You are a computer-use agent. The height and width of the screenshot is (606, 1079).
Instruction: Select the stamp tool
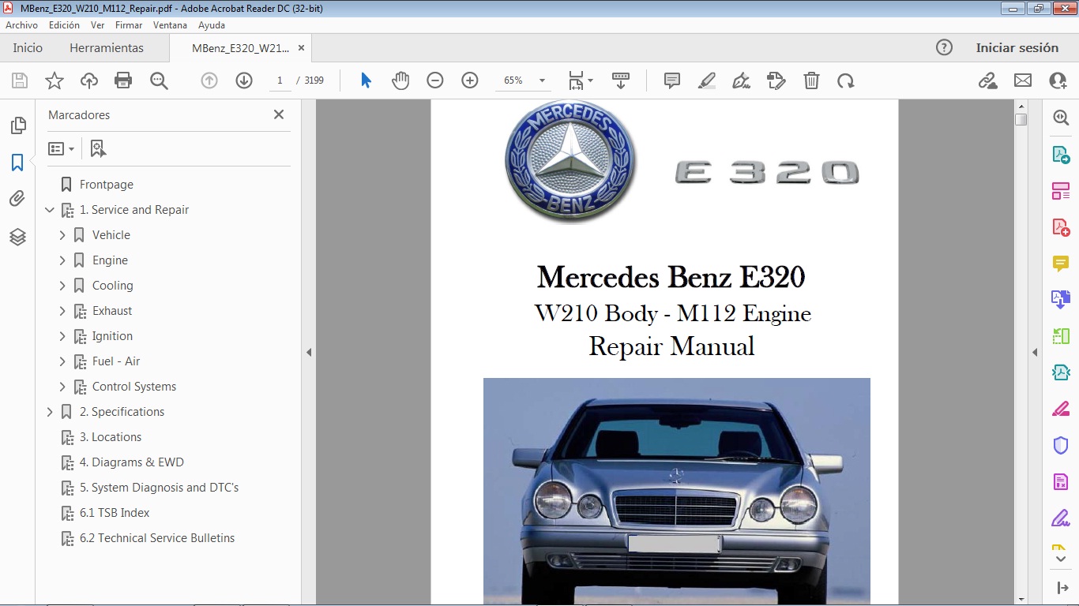click(x=776, y=80)
